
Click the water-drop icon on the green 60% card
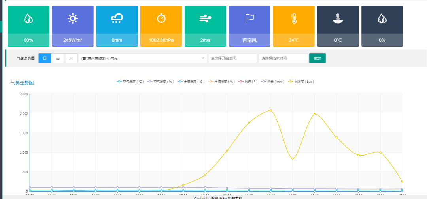pos(28,19)
